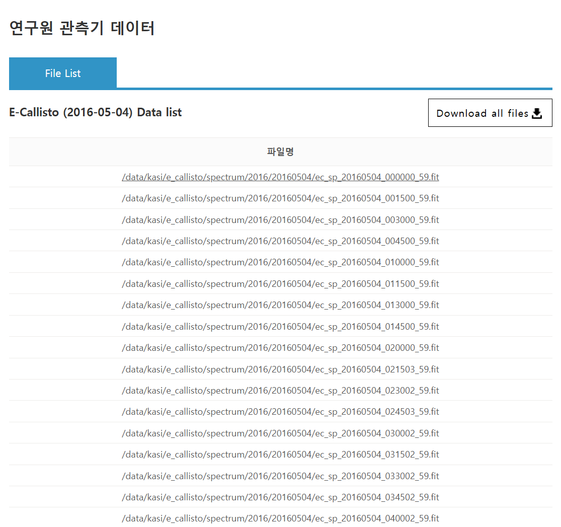Select the File List tab
The width and height of the screenshot is (561, 527).
[63, 73]
